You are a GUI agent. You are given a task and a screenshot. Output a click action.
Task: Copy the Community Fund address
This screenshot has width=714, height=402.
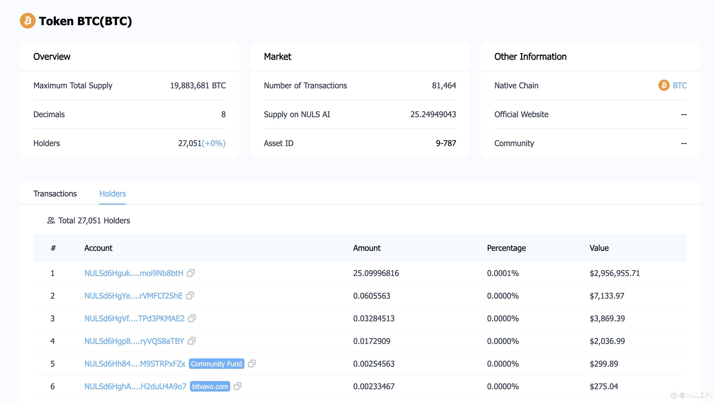coord(252,363)
